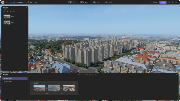Image resolution: width=180 pixels, height=101 pixels.
Task: Click the transition icon between first two clips
Action: tap(47, 88)
